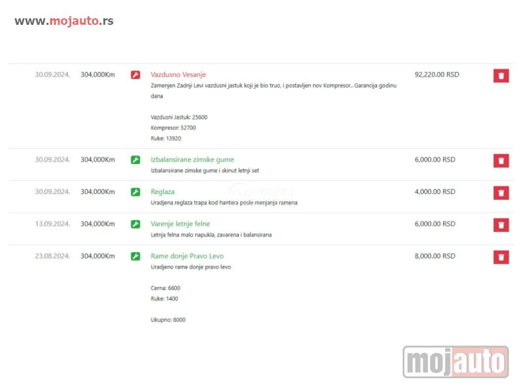
Task: Trash the Rame donje Pravo Levo entry
Action: (x=500, y=257)
